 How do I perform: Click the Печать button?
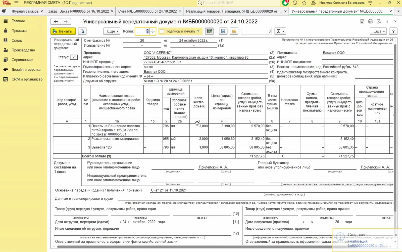coord(63,31)
